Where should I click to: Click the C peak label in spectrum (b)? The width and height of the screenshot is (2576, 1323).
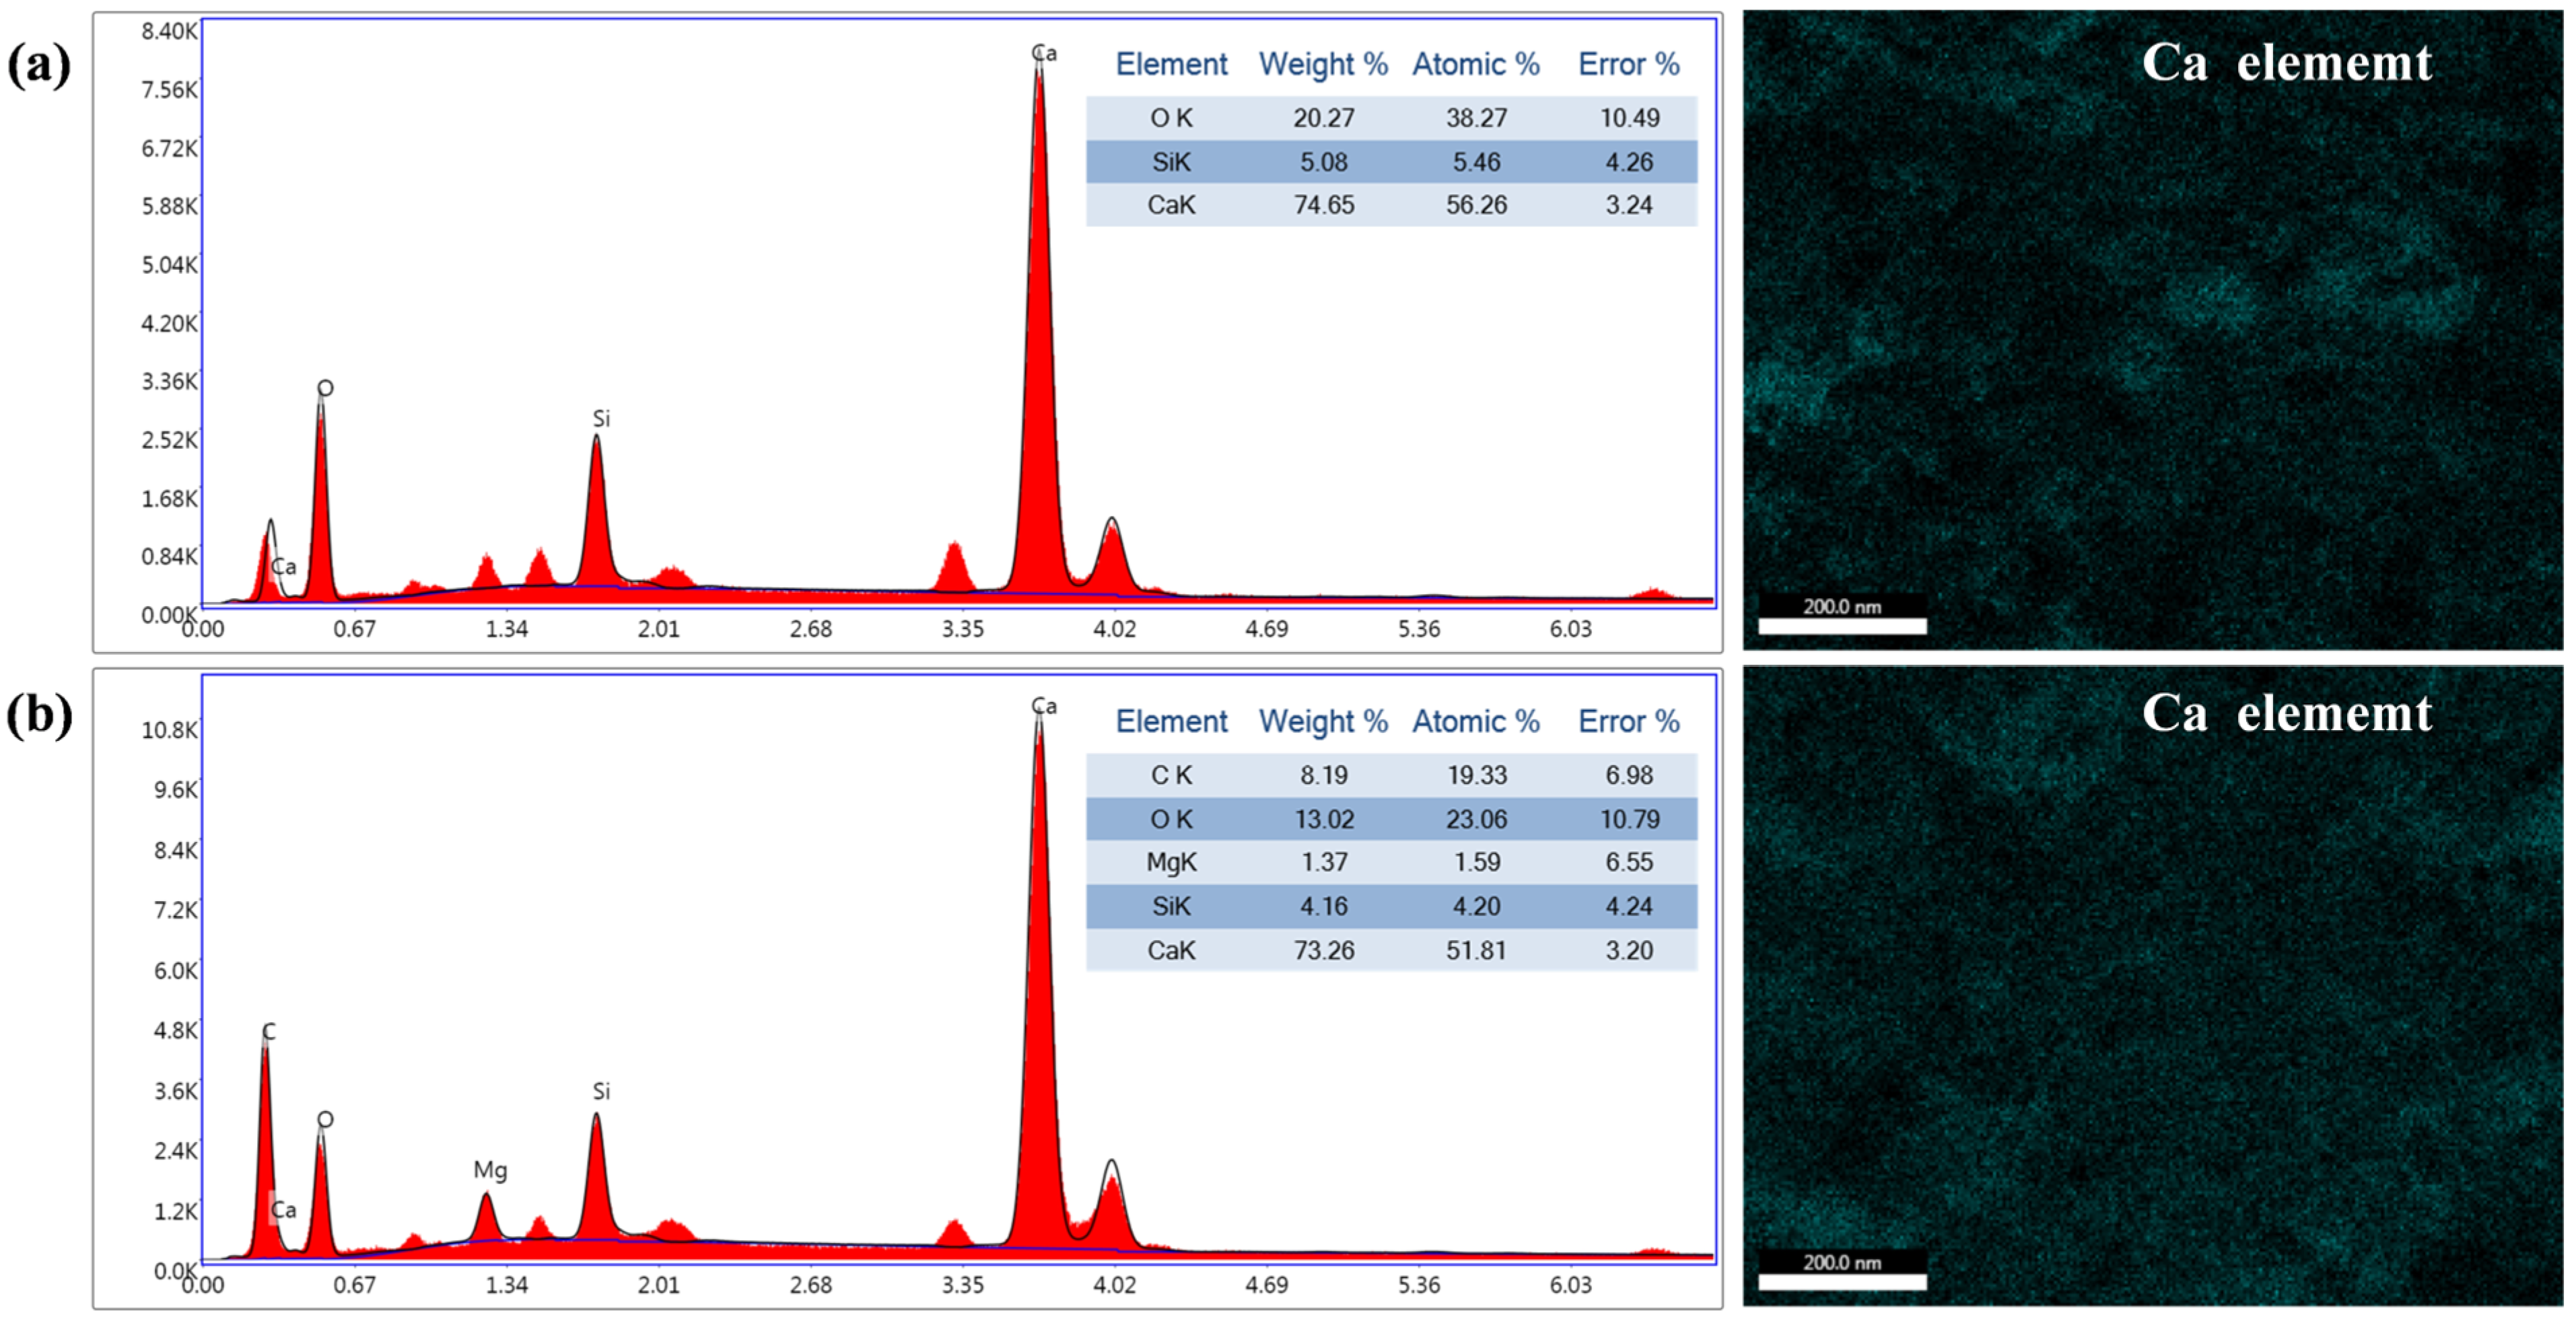click(268, 1031)
